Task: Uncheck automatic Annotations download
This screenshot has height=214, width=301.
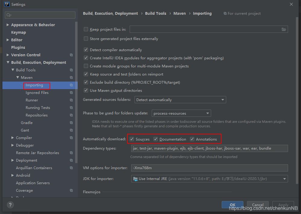Action: pos(192,139)
